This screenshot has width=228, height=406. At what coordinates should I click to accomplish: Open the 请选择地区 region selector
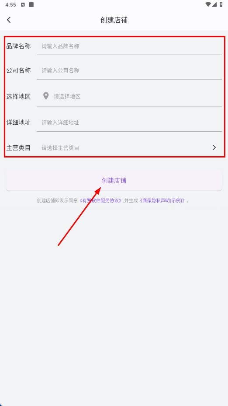129,96
